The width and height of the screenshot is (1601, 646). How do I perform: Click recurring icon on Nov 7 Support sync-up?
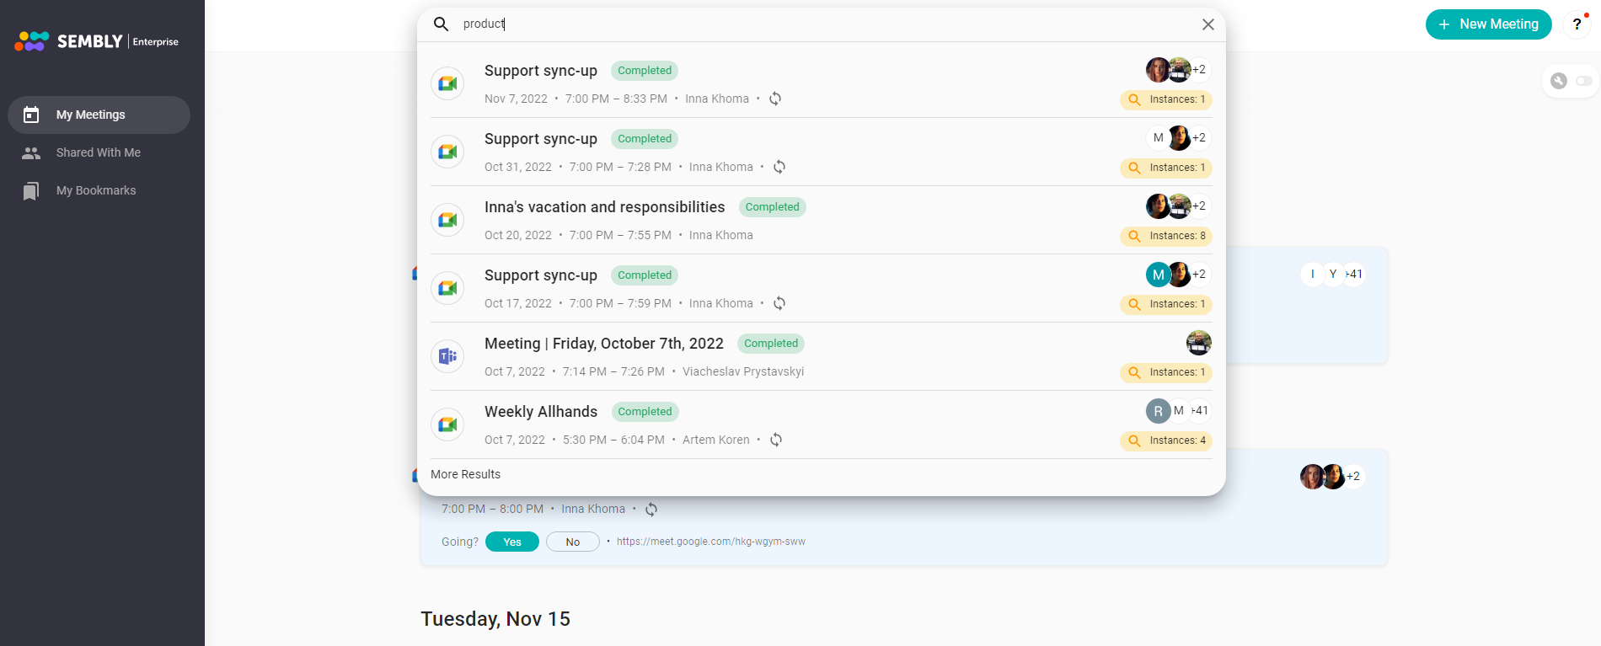tap(775, 99)
